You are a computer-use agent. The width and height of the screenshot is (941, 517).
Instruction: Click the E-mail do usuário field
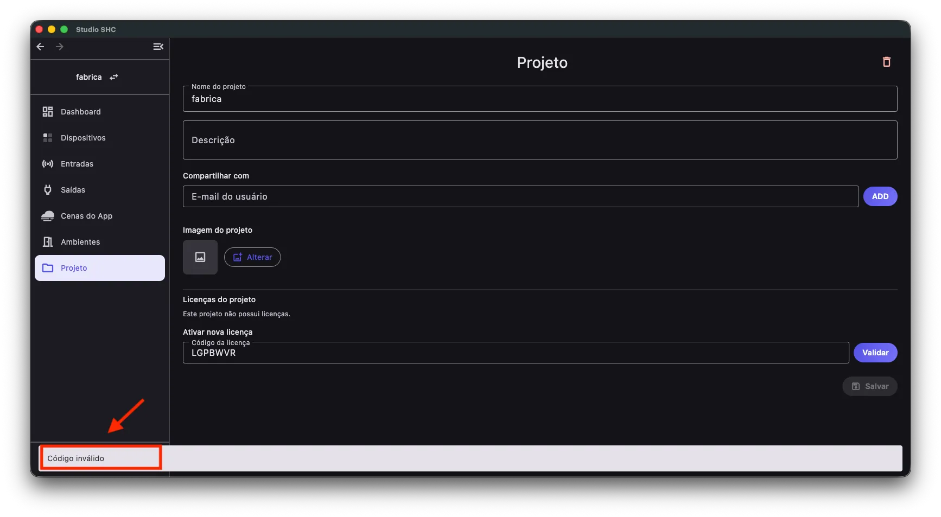tap(520, 196)
